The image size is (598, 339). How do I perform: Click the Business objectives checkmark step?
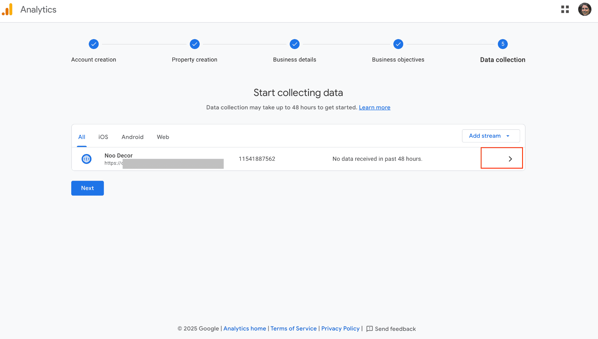[x=398, y=44]
